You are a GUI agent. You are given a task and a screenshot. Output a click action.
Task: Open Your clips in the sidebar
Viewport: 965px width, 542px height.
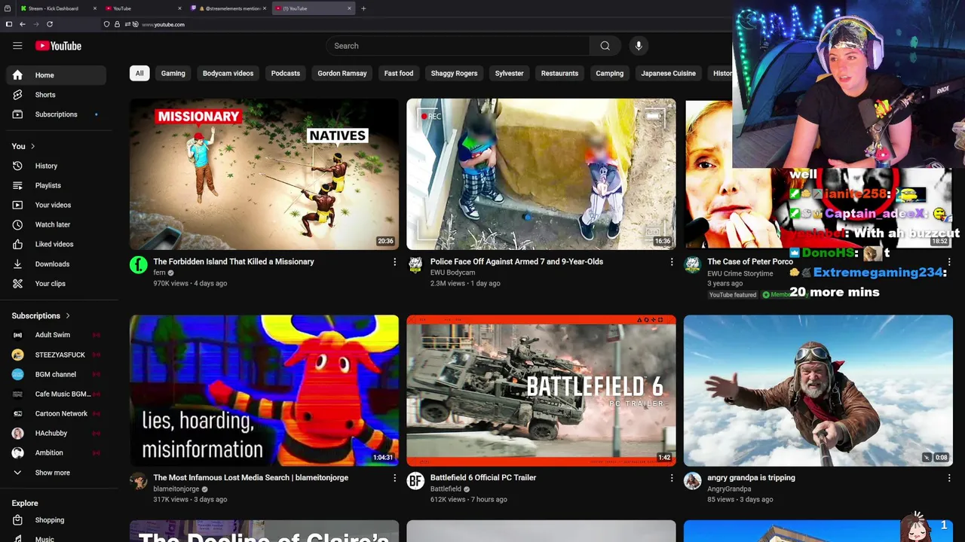(x=56, y=284)
